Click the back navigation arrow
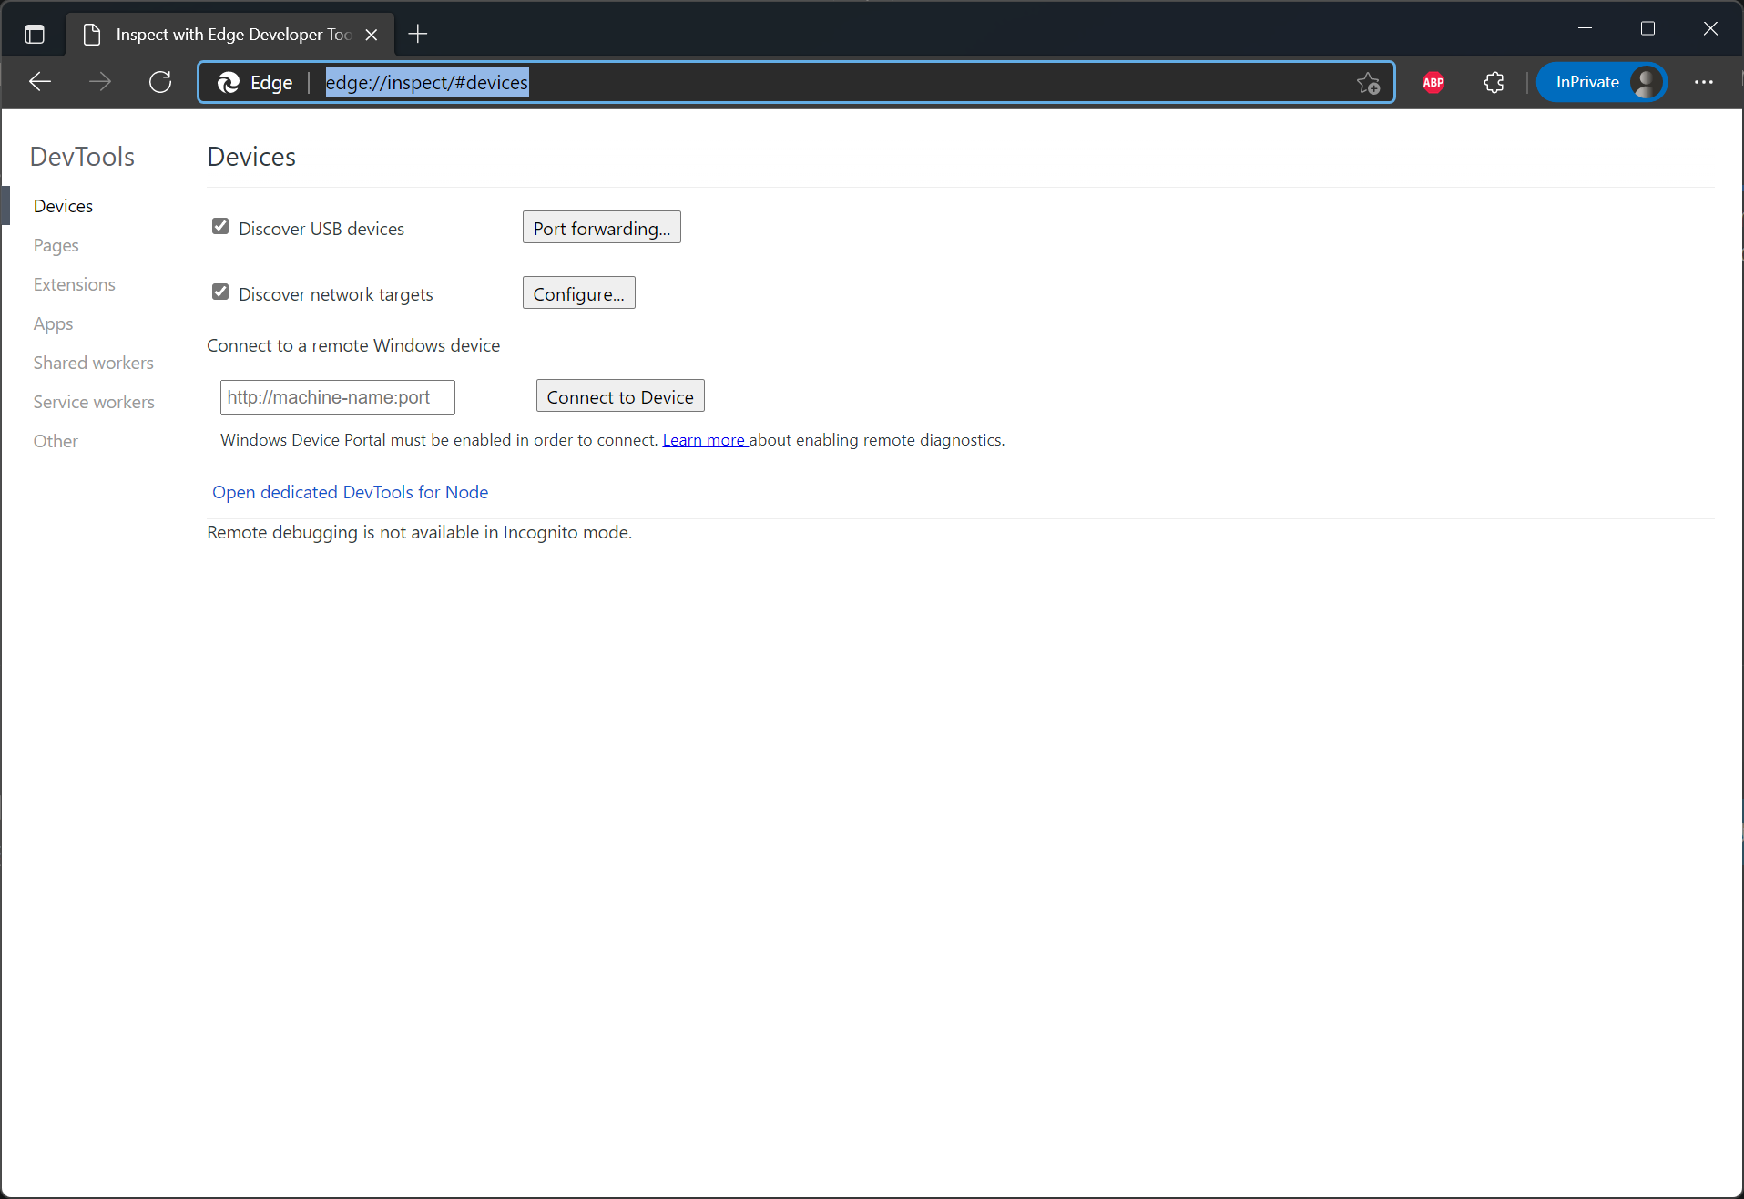 click(x=39, y=82)
